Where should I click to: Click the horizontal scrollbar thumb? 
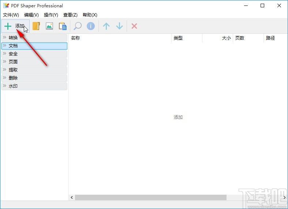pyautogui.click(x=151, y=197)
